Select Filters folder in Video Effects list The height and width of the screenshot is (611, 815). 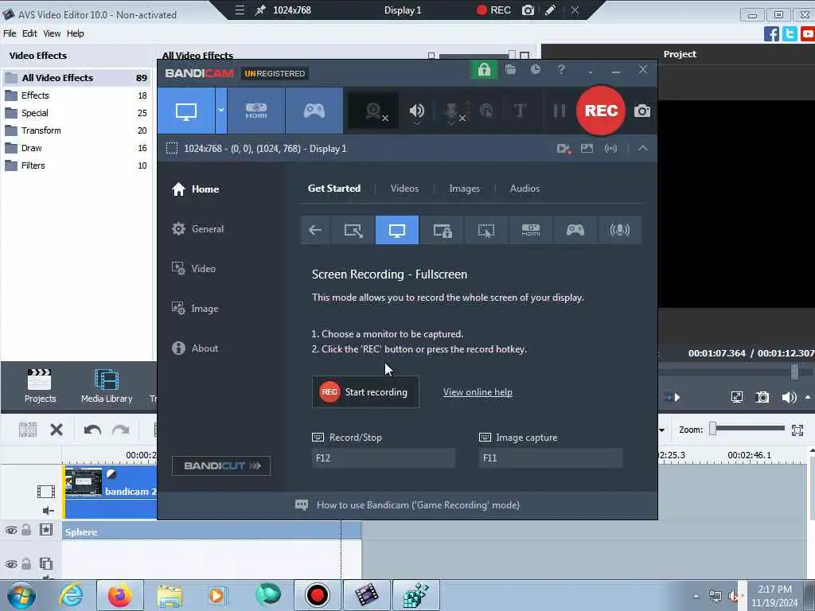pos(76,165)
